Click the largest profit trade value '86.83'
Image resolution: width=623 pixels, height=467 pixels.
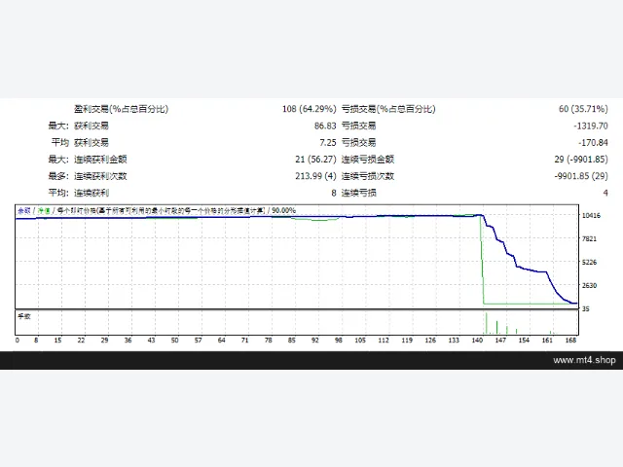pos(325,126)
